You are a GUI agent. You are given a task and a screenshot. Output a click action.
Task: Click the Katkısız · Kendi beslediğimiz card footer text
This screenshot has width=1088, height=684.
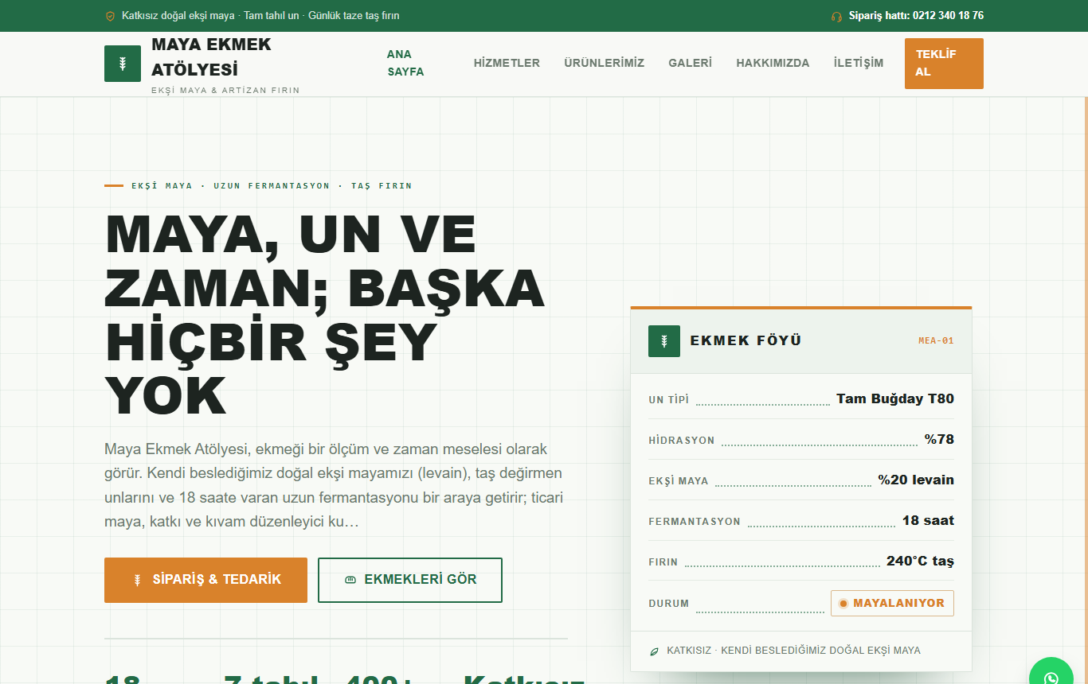pyautogui.click(x=793, y=651)
